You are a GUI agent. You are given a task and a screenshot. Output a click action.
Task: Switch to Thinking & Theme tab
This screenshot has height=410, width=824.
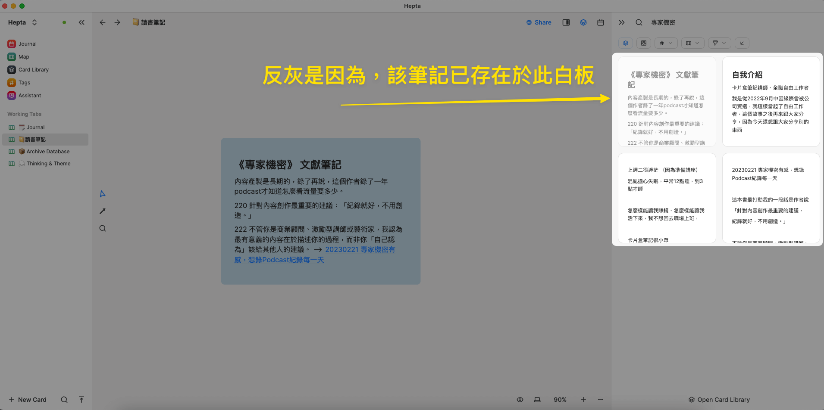(48, 164)
